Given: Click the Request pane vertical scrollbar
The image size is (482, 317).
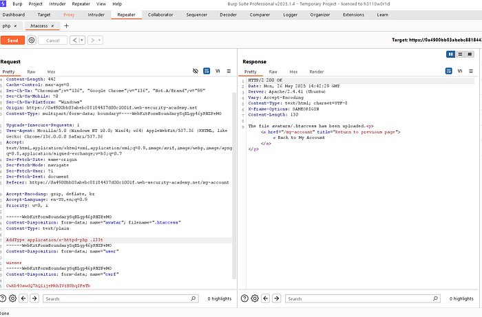Looking at the screenshot, I should click(x=234, y=184).
